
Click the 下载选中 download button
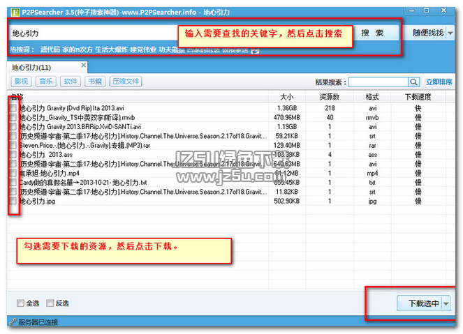tap(420, 303)
